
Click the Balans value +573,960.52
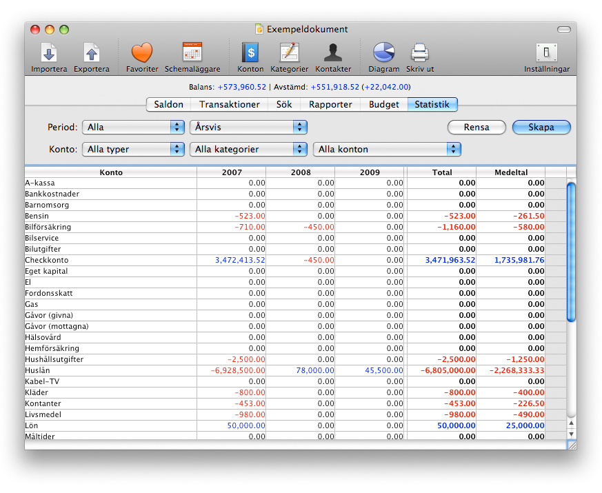coord(242,87)
